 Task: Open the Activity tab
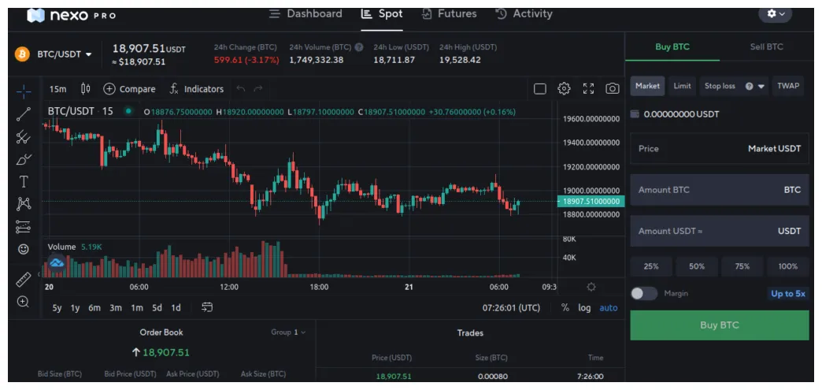pyautogui.click(x=524, y=13)
